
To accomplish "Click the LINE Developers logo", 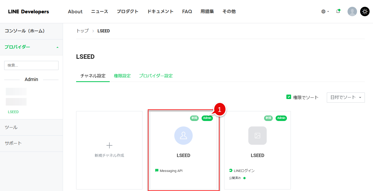I will click(28, 11).
